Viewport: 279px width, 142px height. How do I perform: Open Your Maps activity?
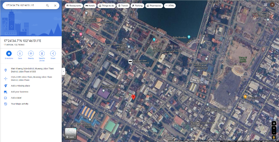[31, 104]
